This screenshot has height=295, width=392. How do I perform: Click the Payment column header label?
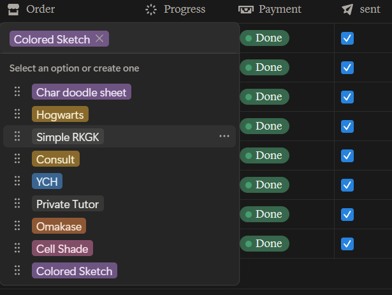pos(280,10)
